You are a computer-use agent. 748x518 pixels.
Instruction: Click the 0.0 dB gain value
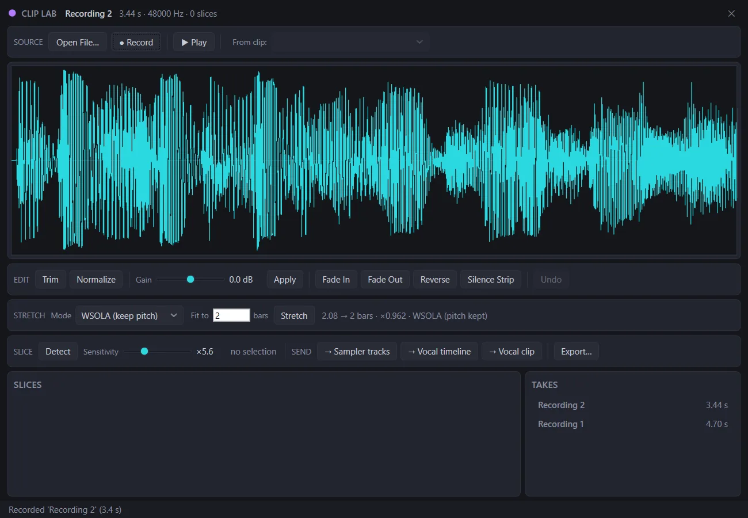241,279
